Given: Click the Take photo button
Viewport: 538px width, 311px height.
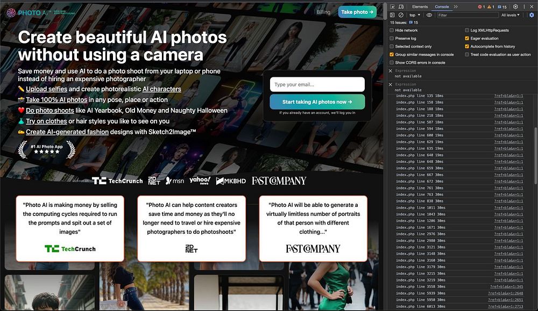Looking at the screenshot, I should pyautogui.click(x=357, y=12).
